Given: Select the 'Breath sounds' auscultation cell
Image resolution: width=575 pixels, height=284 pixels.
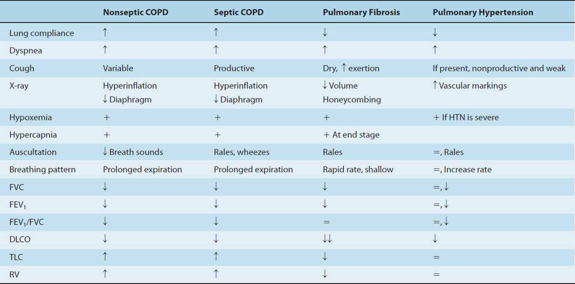Looking at the screenshot, I should (133, 152).
